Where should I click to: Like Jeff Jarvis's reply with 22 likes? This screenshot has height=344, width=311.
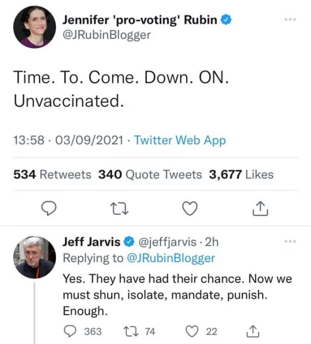pyautogui.click(x=192, y=331)
